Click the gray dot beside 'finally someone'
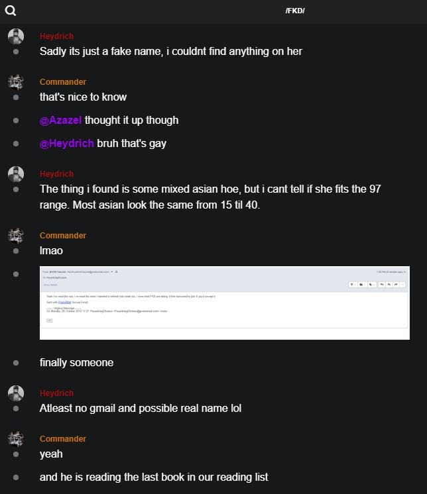Viewport: 427px width, 494px height. coord(16,363)
